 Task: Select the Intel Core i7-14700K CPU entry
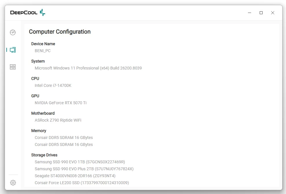pyautogui.click(x=53, y=85)
